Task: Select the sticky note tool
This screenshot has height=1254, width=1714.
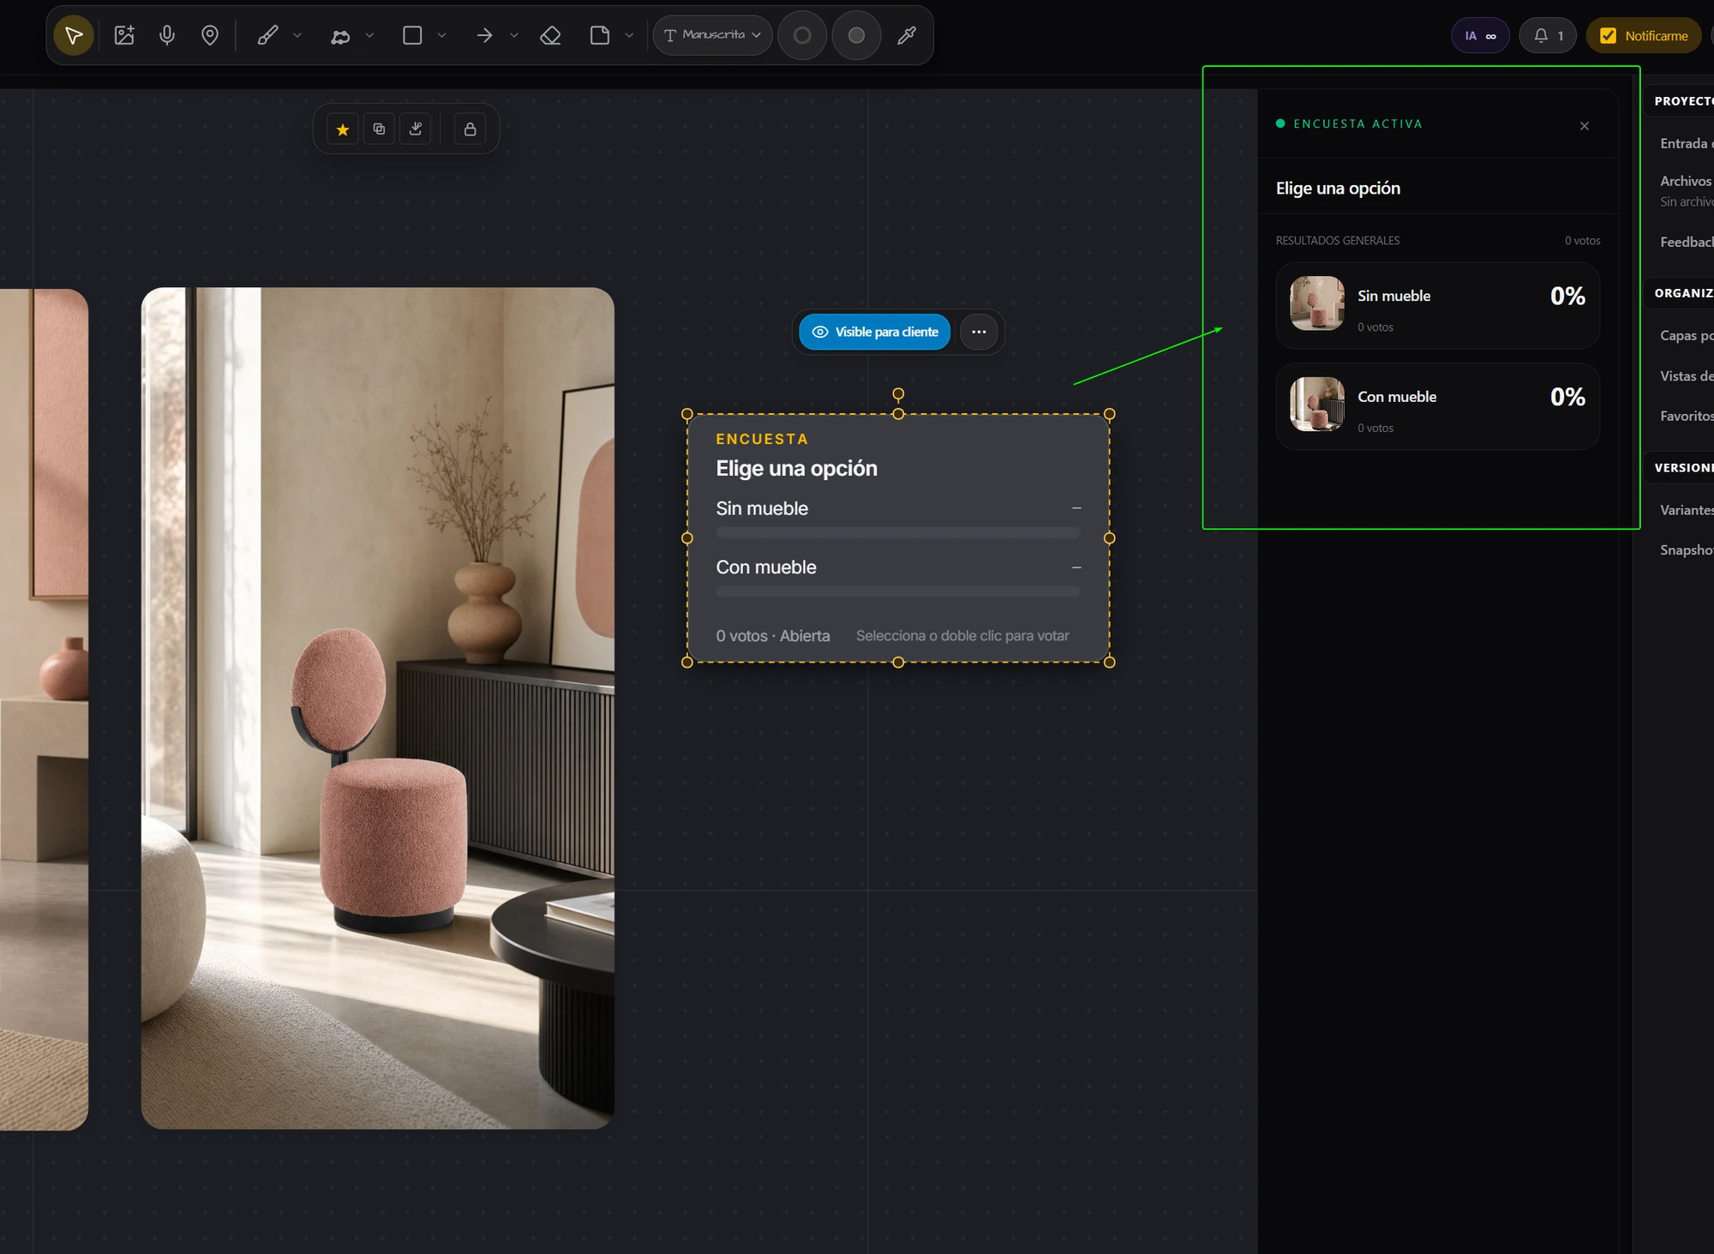Action: click(x=600, y=35)
